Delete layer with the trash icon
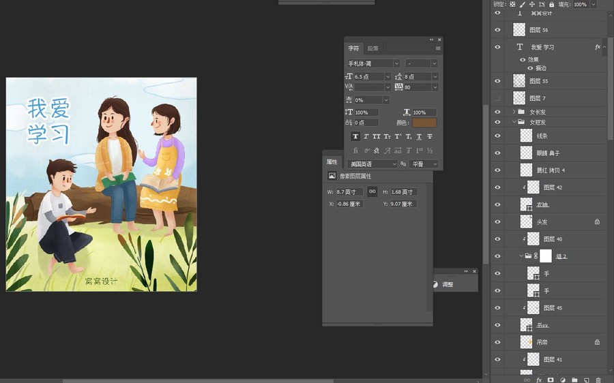The height and width of the screenshot is (383, 614). click(x=598, y=380)
